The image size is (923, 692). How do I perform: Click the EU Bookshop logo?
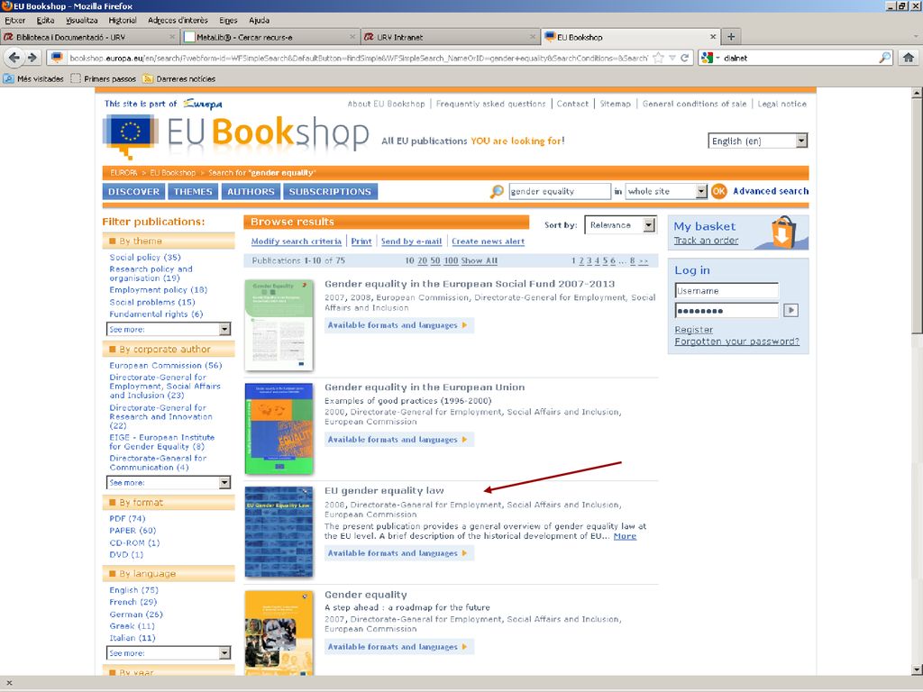click(x=235, y=135)
